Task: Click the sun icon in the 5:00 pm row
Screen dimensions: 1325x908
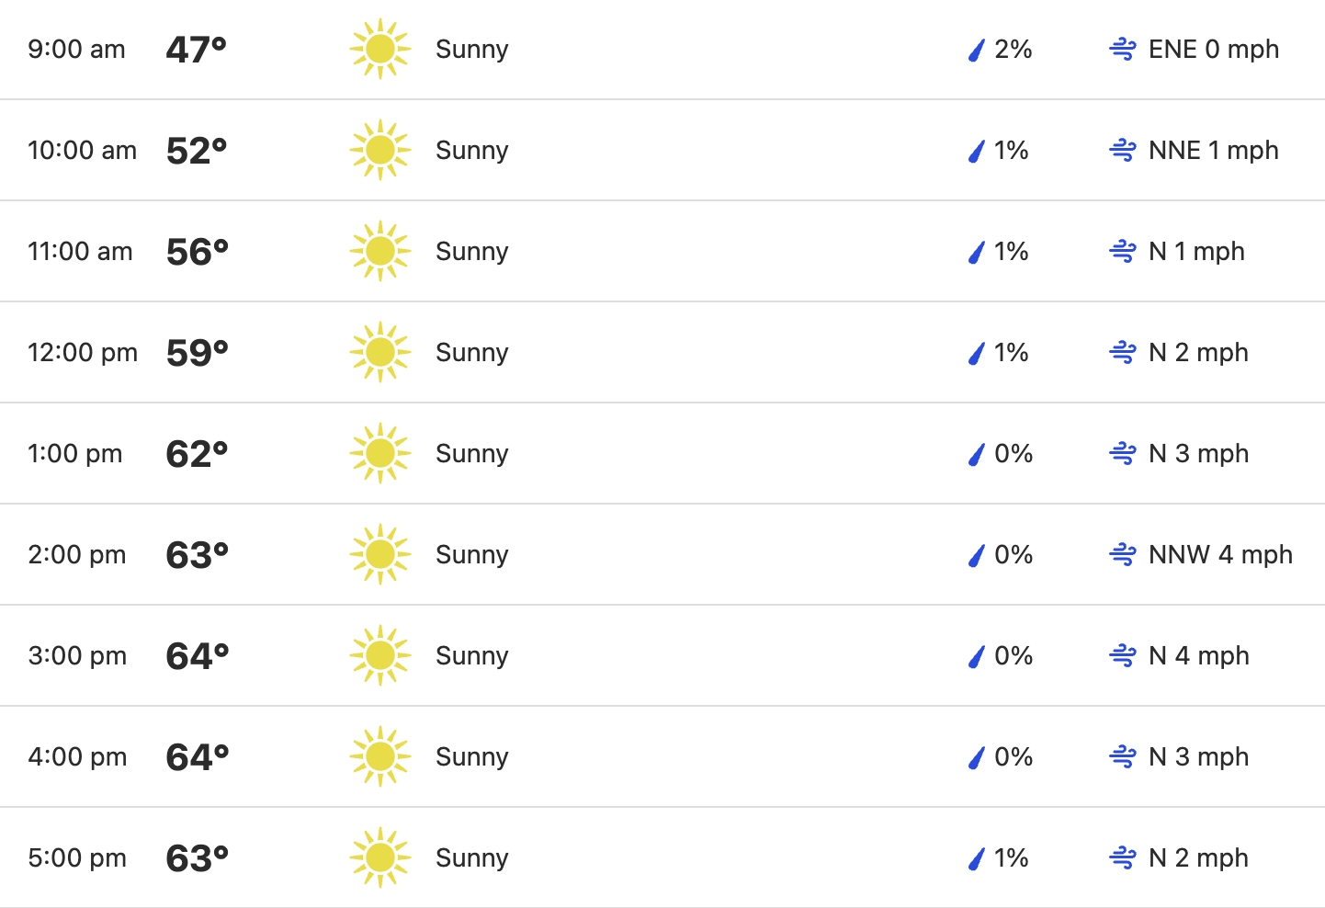Action: point(379,857)
